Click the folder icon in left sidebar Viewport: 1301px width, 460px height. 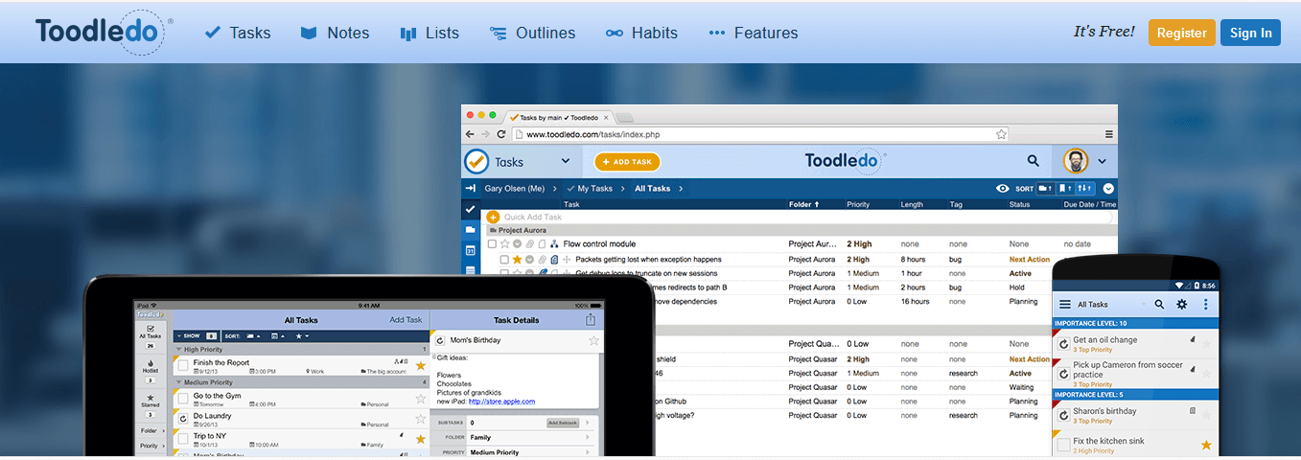(470, 230)
